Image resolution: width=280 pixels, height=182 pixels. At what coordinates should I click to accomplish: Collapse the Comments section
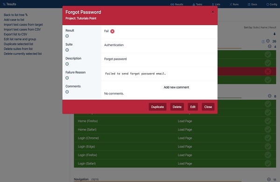pos(67,92)
